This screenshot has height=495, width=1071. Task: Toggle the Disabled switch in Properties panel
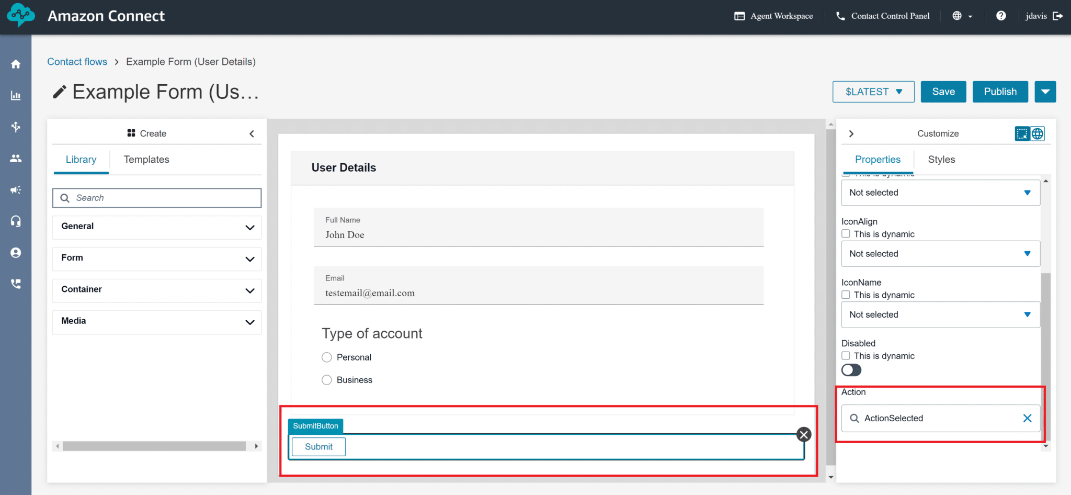[x=851, y=370]
